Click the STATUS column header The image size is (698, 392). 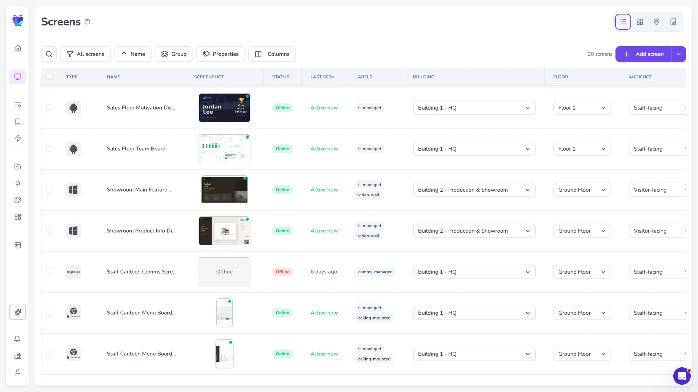tap(281, 77)
